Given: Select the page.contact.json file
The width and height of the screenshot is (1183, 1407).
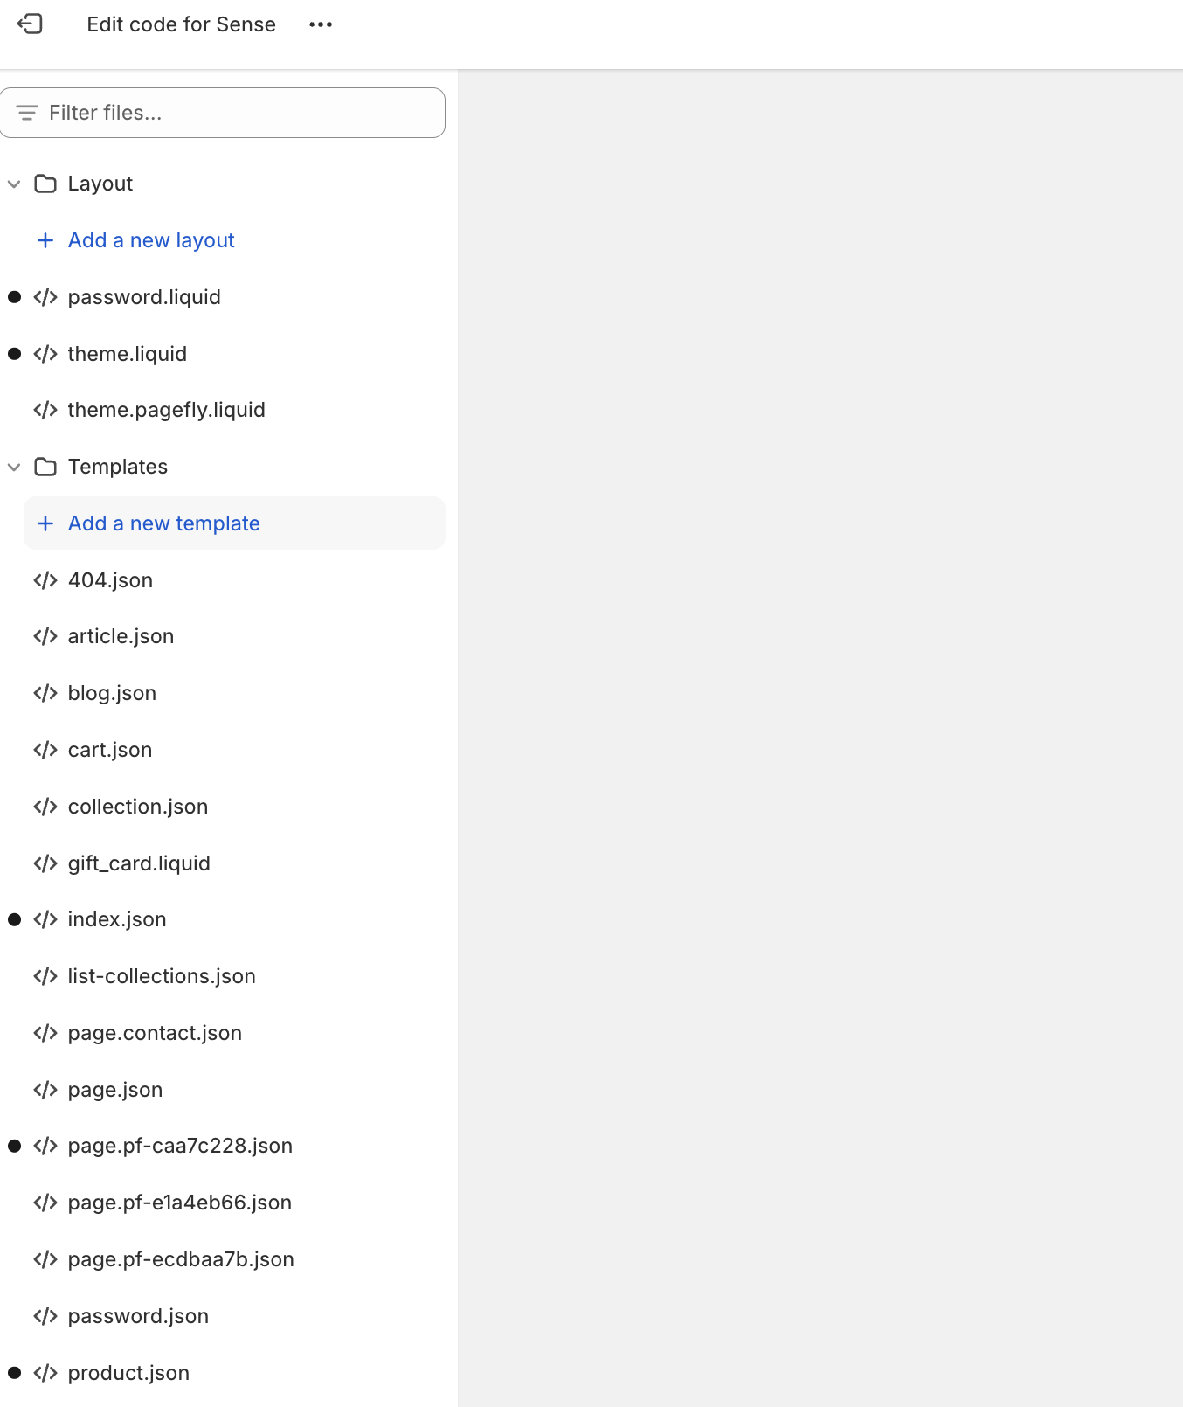Looking at the screenshot, I should point(155,1033).
